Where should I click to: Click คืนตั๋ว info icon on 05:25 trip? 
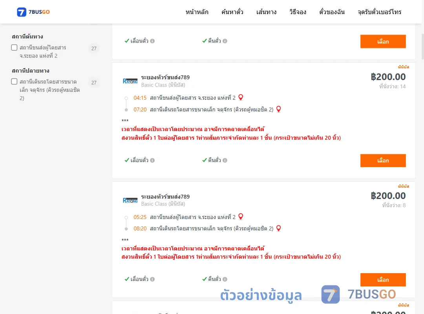point(225,279)
